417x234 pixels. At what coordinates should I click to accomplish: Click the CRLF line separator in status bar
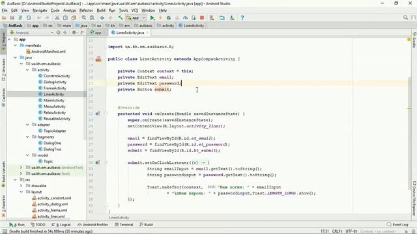coord(337,231)
